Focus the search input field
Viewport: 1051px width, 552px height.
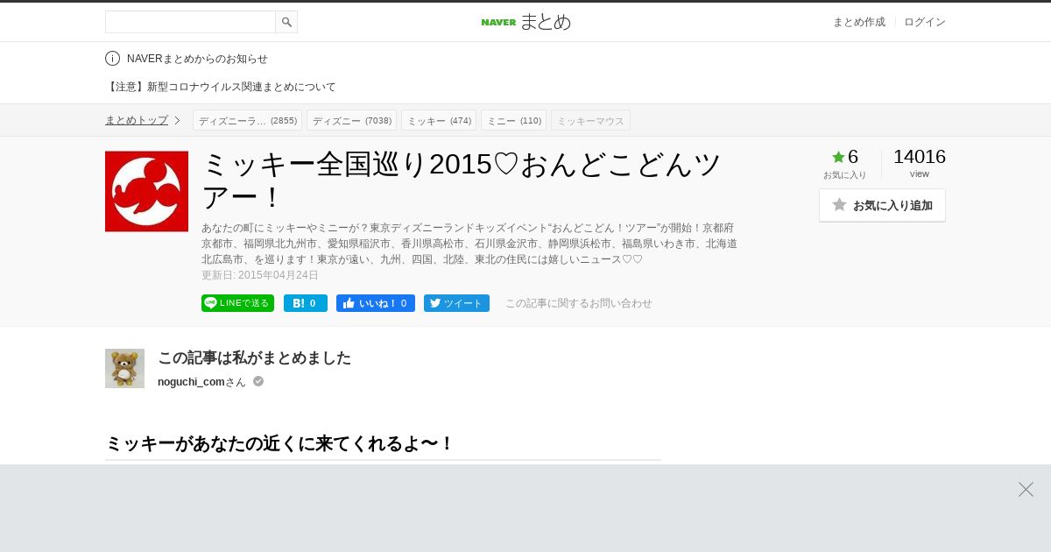tap(190, 22)
